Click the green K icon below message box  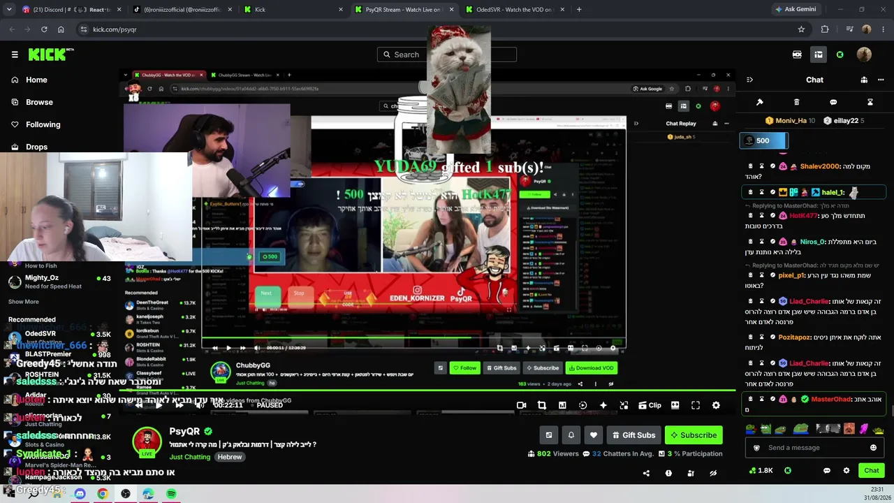click(x=788, y=470)
